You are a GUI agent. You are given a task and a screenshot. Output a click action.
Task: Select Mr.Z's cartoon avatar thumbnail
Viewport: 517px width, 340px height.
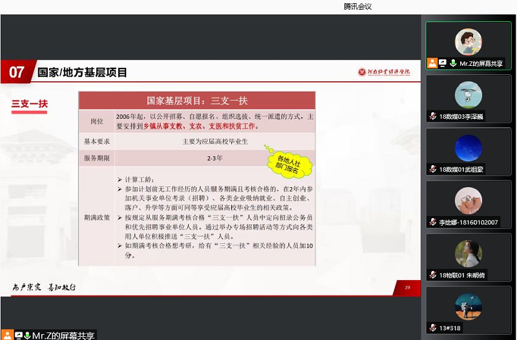tap(468, 41)
